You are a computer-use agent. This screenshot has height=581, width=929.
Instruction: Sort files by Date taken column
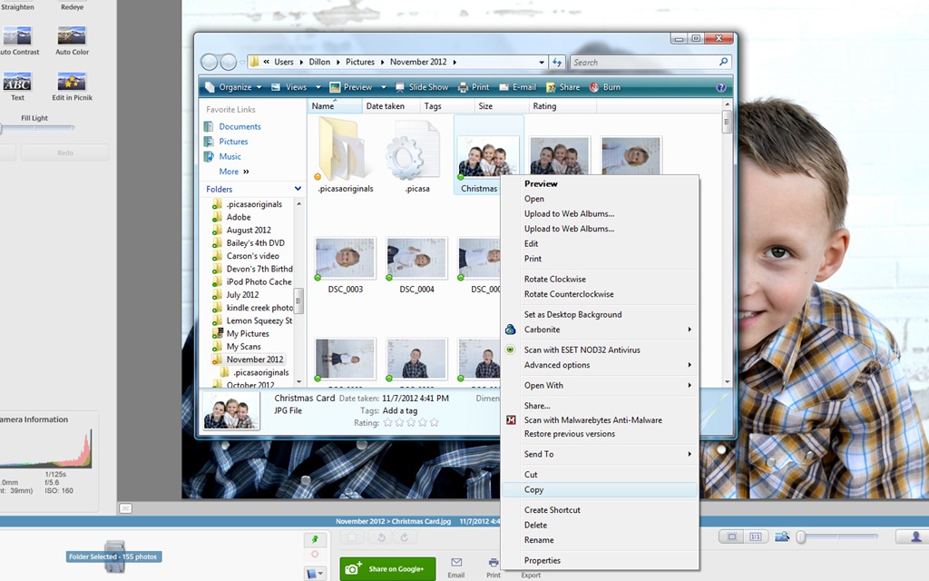[x=390, y=106]
